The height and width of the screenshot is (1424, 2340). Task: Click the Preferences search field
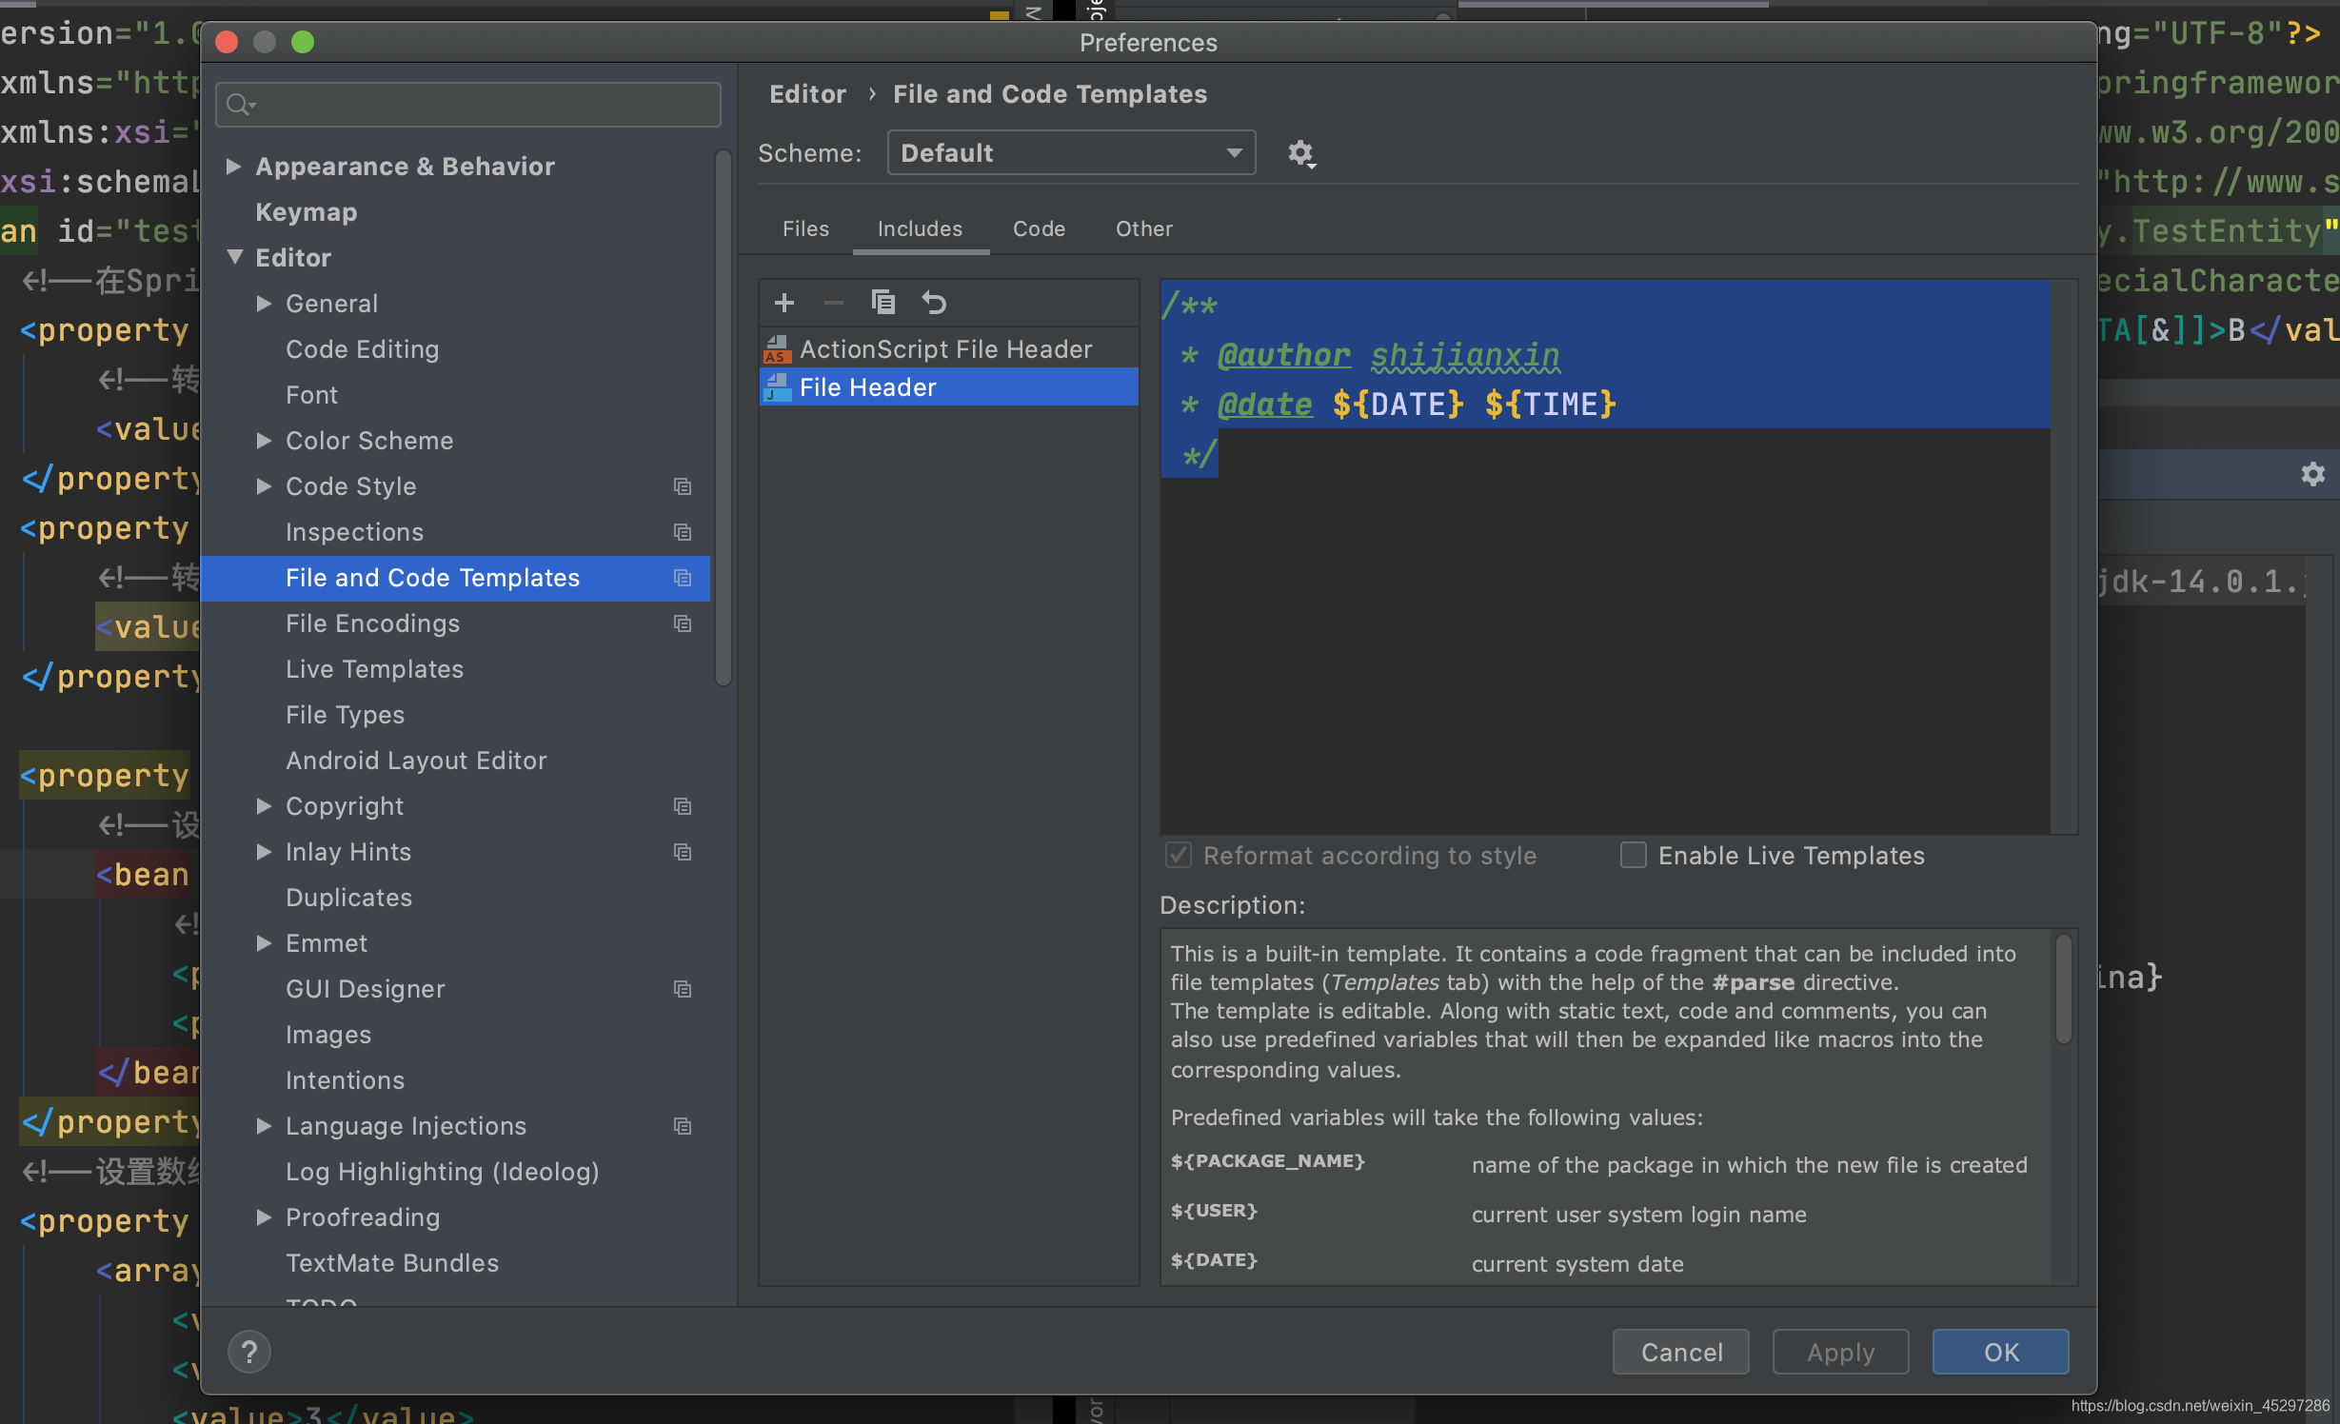point(468,105)
